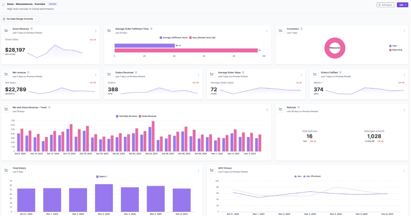Click the info icon beside Average Order Fulfilment Time
The image size is (411, 216).
coord(151,29)
